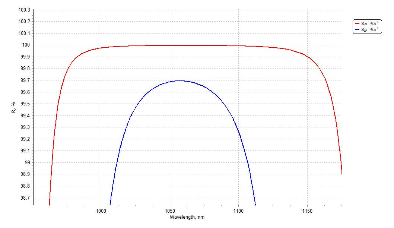Click the 'R, %' vertical axis title

coord(13,107)
